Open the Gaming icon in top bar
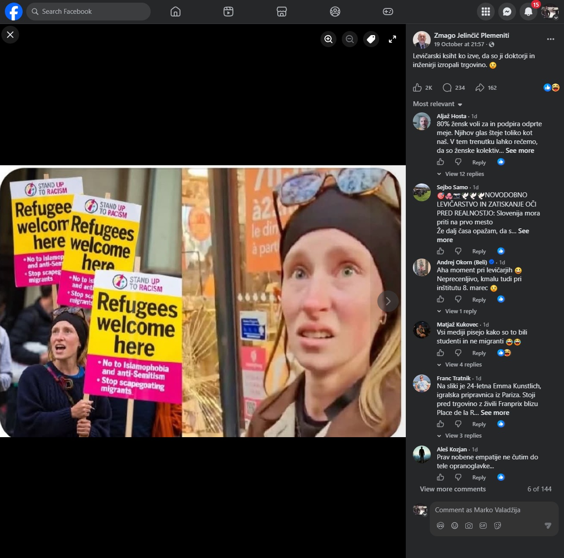The image size is (564, 558). point(388,12)
